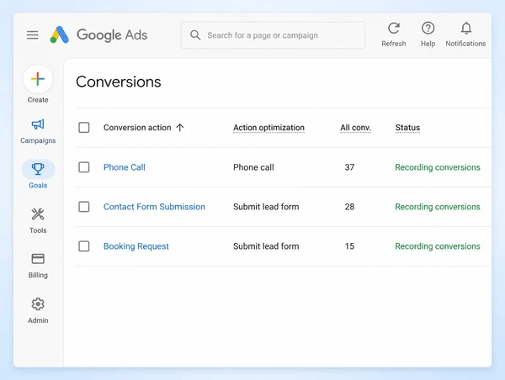Image resolution: width=505 pixels, height=380 pixels.
Task: Click the search magnifier icon
Action: 195,35
